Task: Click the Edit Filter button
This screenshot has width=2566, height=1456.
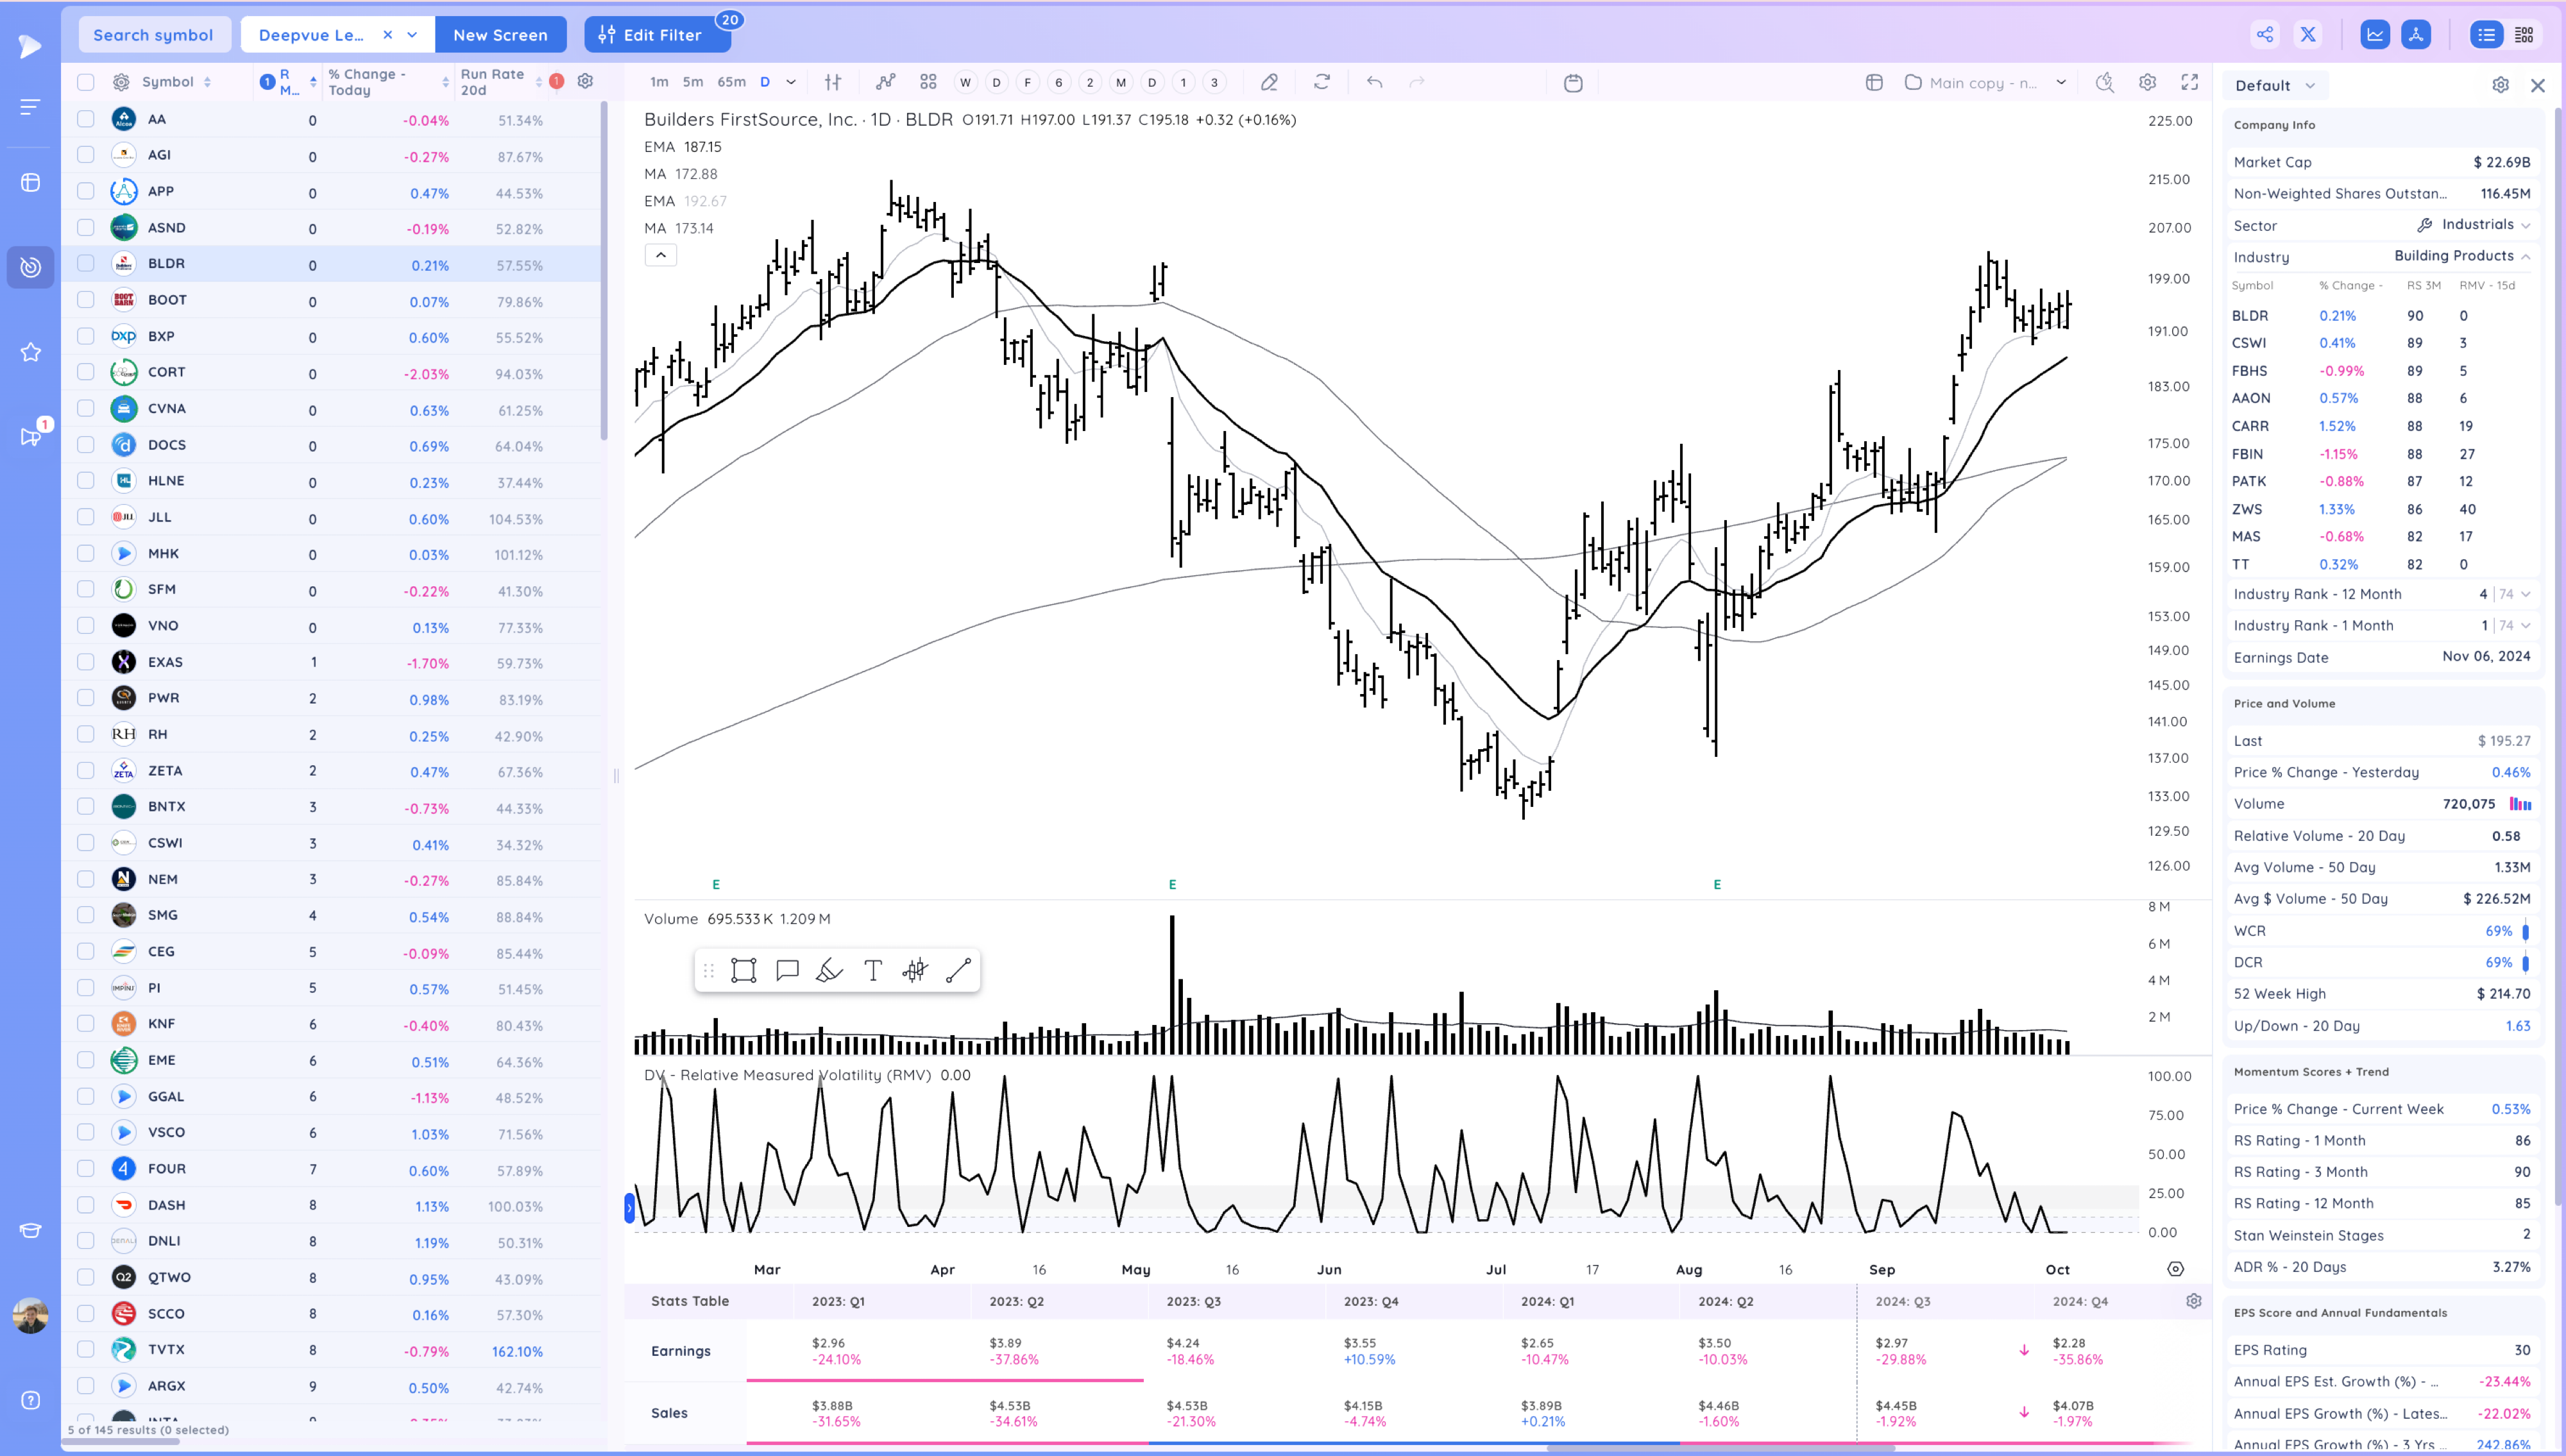Action: tap(651, 35)
